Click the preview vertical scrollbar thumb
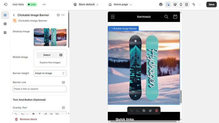 tap(181, 97)
